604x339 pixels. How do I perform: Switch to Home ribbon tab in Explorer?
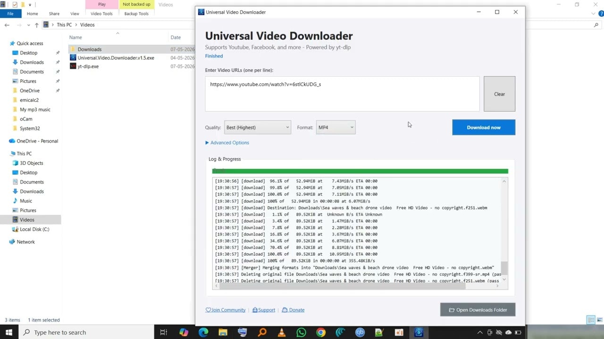(32, 14)
